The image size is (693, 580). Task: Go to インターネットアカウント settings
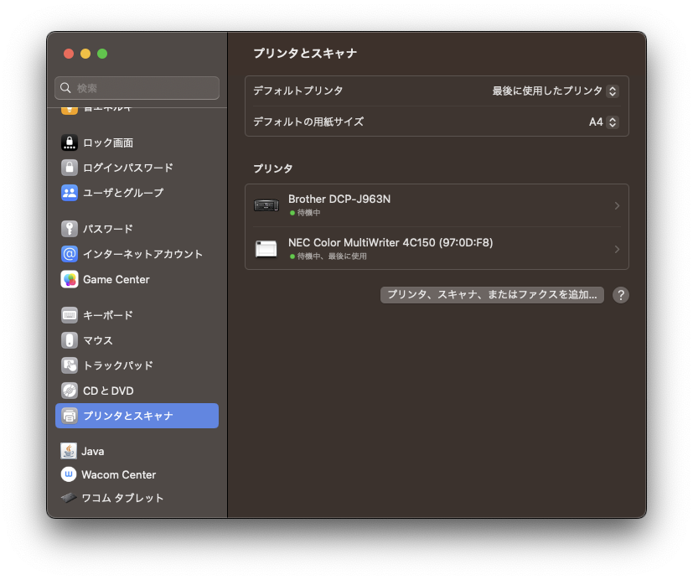(x=137, y=254)
